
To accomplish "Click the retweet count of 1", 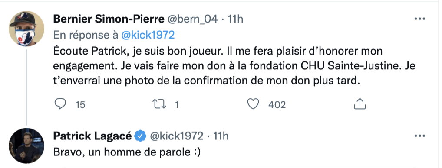I will pyautogui.click(x=177, y=105).
